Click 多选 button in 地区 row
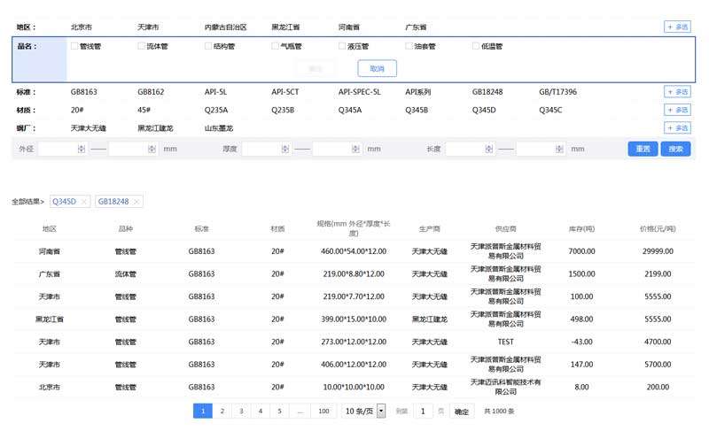709x446 pixels. click(677, 27)
